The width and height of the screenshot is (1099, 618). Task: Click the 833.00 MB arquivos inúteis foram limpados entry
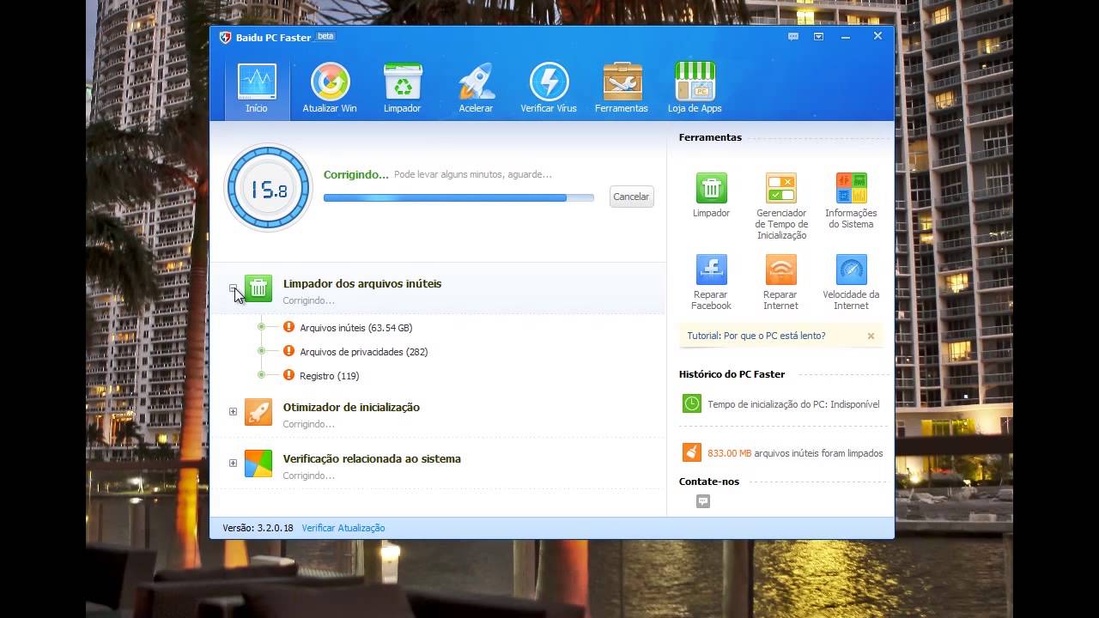795,453
